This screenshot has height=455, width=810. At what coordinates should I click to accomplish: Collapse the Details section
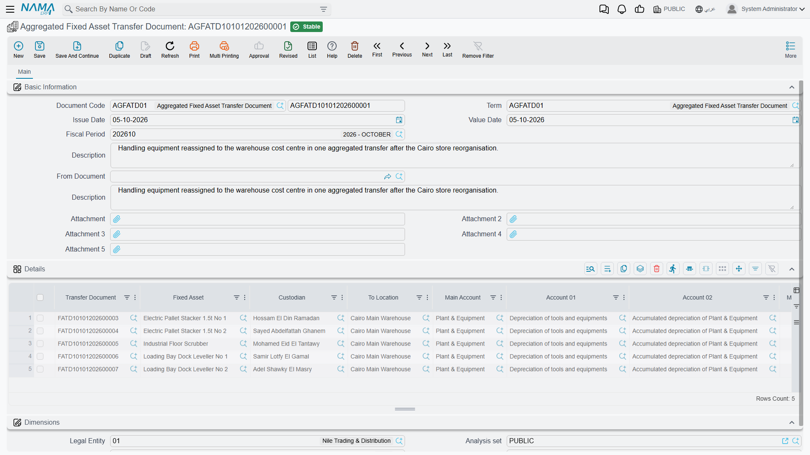coord(792,269)
